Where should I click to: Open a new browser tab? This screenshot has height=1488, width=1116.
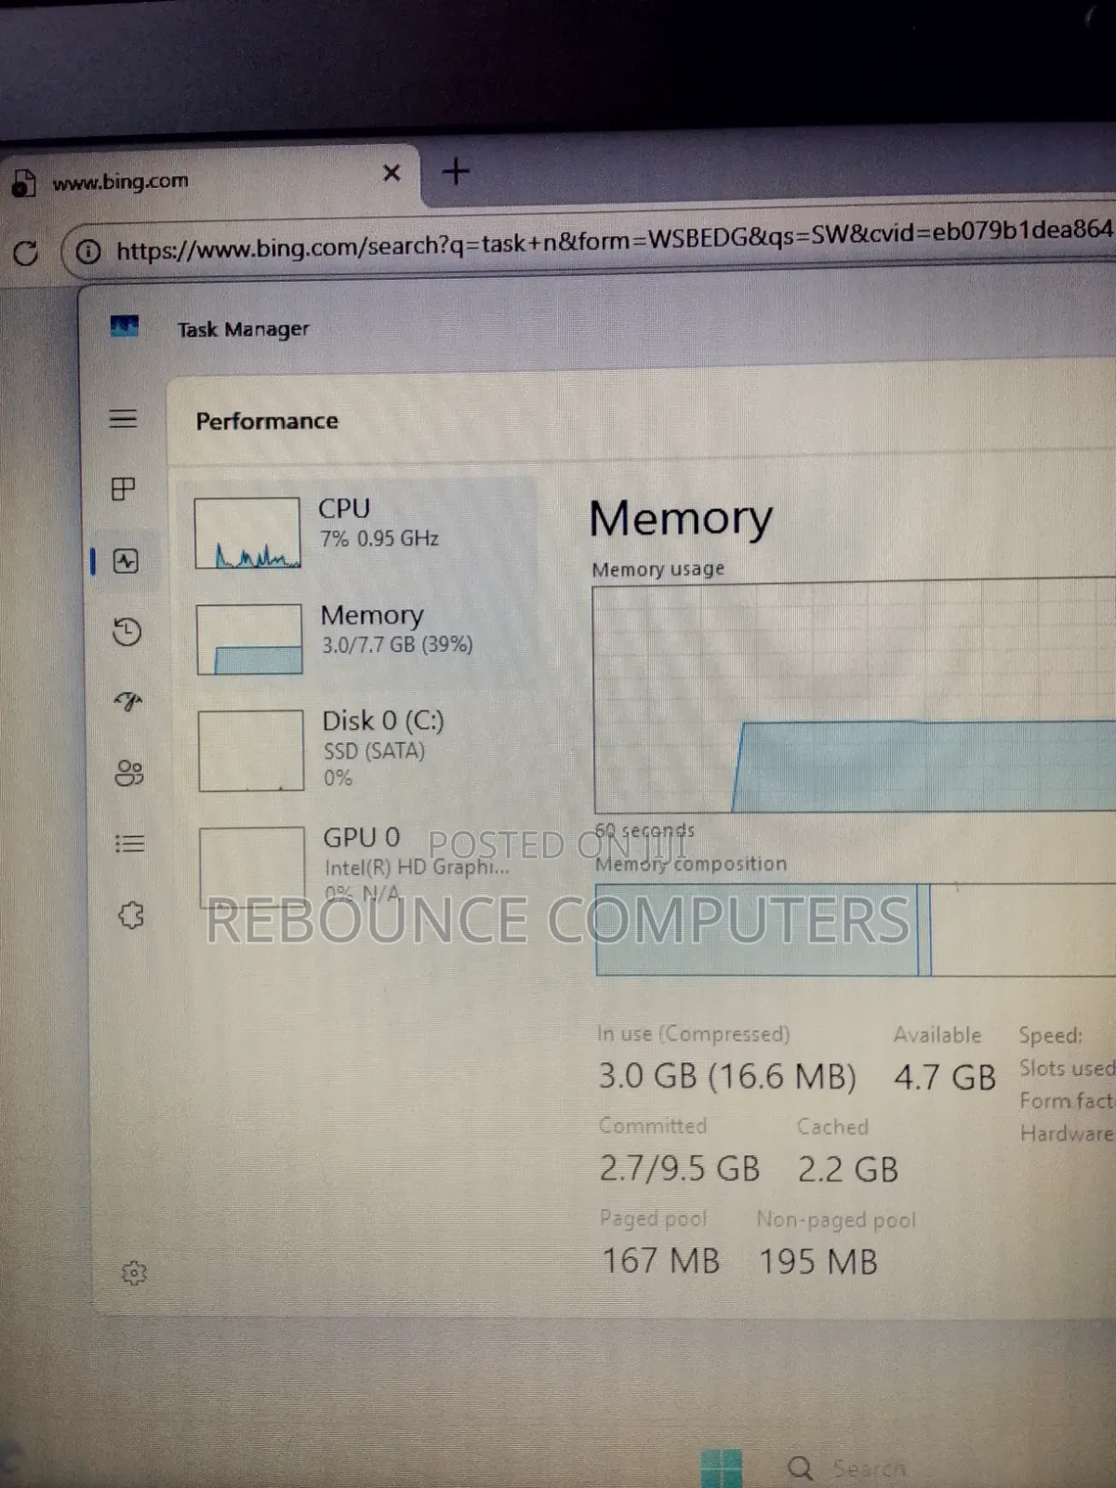click(456, 171)
